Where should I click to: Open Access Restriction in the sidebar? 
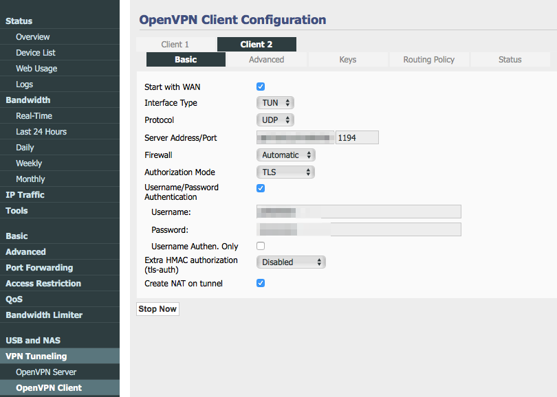[x=60, y=283]
